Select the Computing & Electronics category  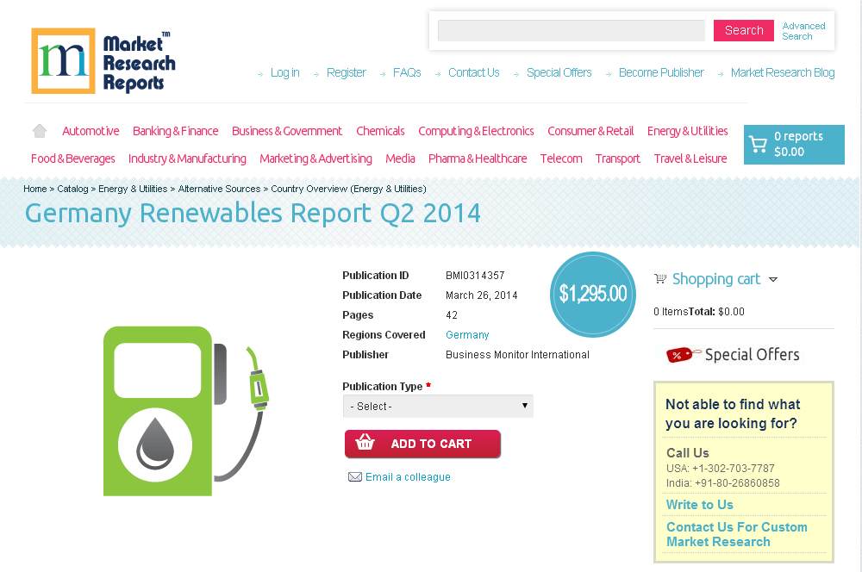point(476,131)
